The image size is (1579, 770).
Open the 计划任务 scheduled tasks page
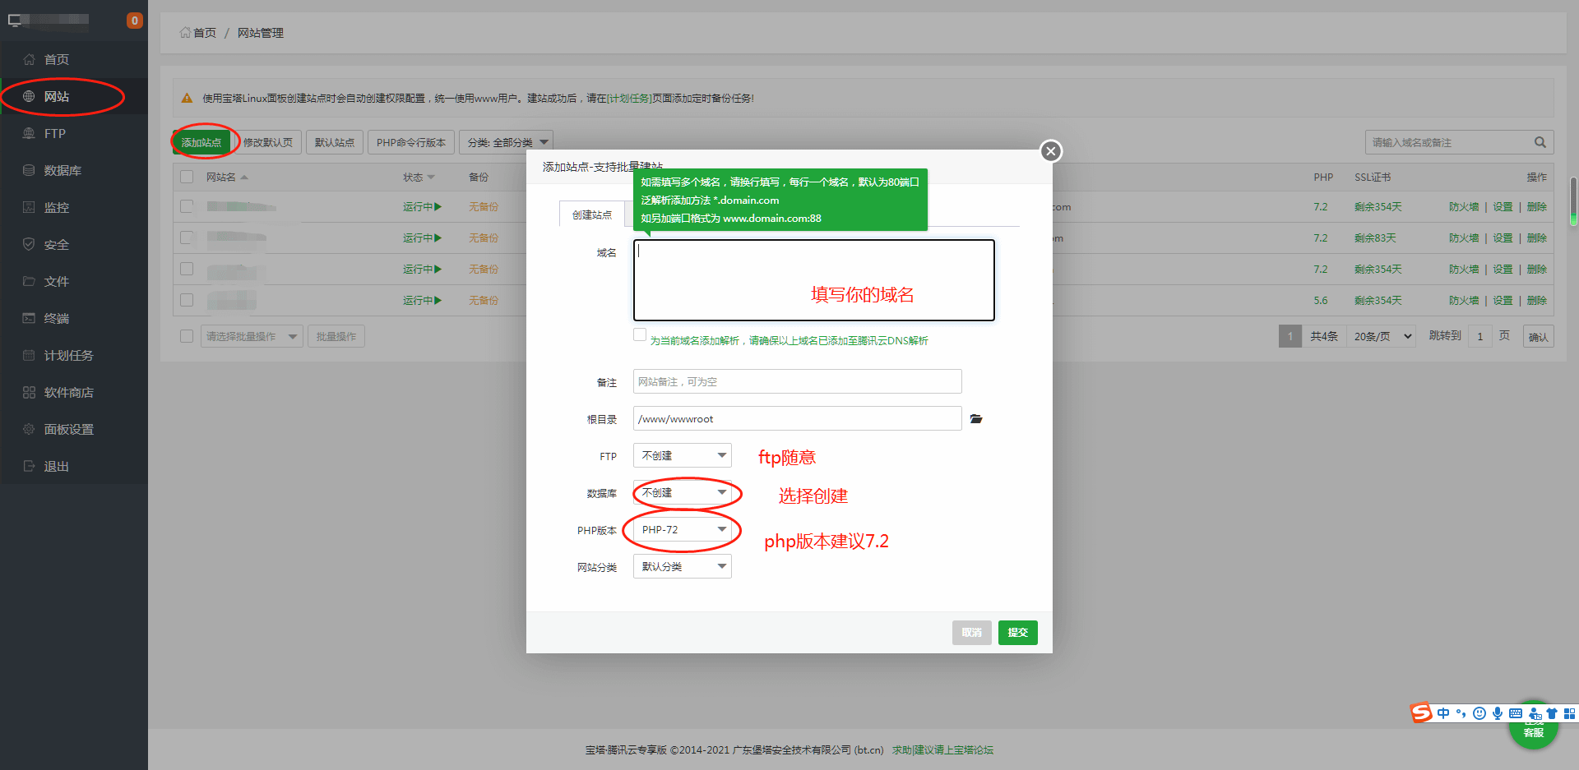[66, 355]
